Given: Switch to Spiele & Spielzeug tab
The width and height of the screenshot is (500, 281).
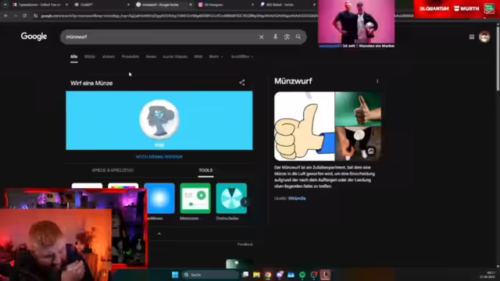Looking at the screenshot, I should (x=112, y=170).
